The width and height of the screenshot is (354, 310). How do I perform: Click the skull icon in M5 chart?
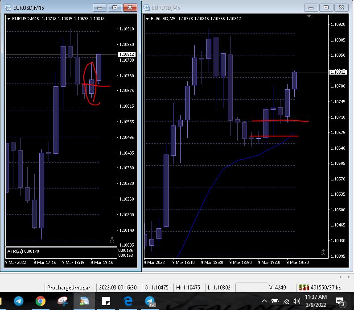323,252
